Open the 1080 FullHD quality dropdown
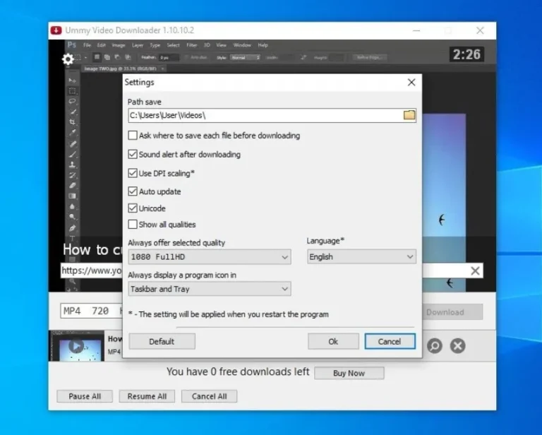Image resolution: width=542 pixels, height=435 pixels. (x=210, y=257)
